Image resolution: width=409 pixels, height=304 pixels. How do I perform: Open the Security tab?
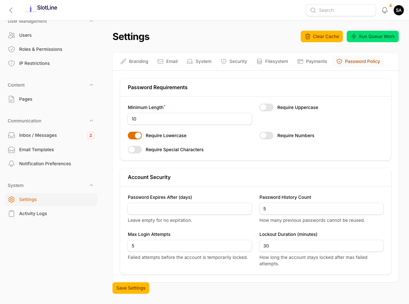[234, 61]
